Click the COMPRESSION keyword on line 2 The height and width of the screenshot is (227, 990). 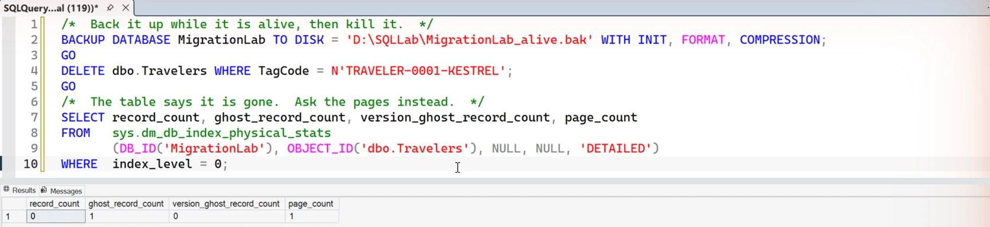coord(780,40)
